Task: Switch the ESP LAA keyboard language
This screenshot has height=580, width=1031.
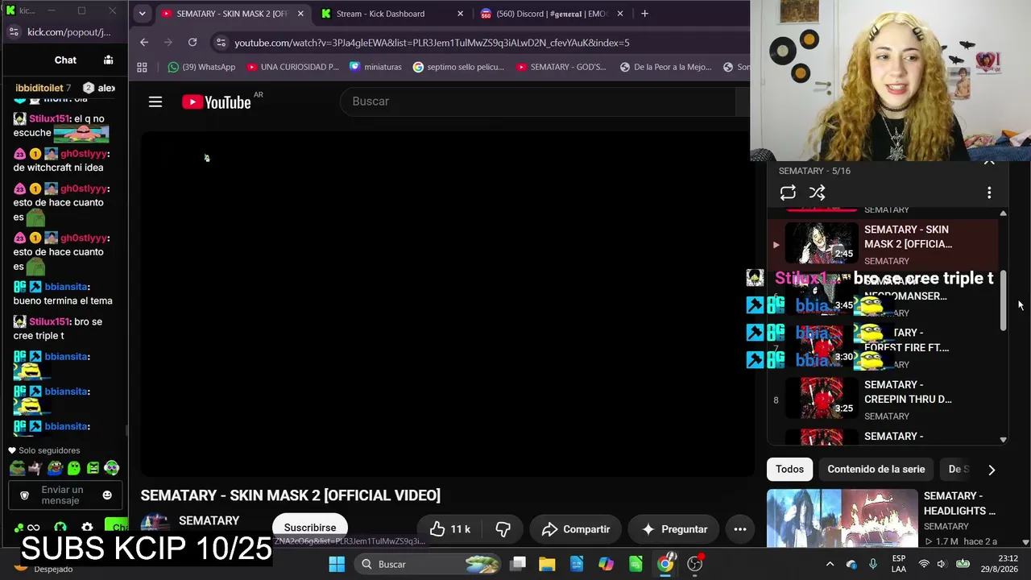Action: [x=899, y=564]
